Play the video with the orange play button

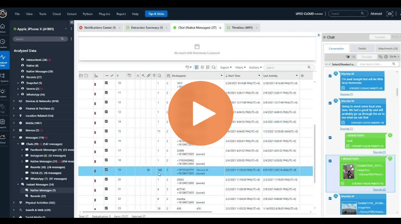tap(200, 113)
